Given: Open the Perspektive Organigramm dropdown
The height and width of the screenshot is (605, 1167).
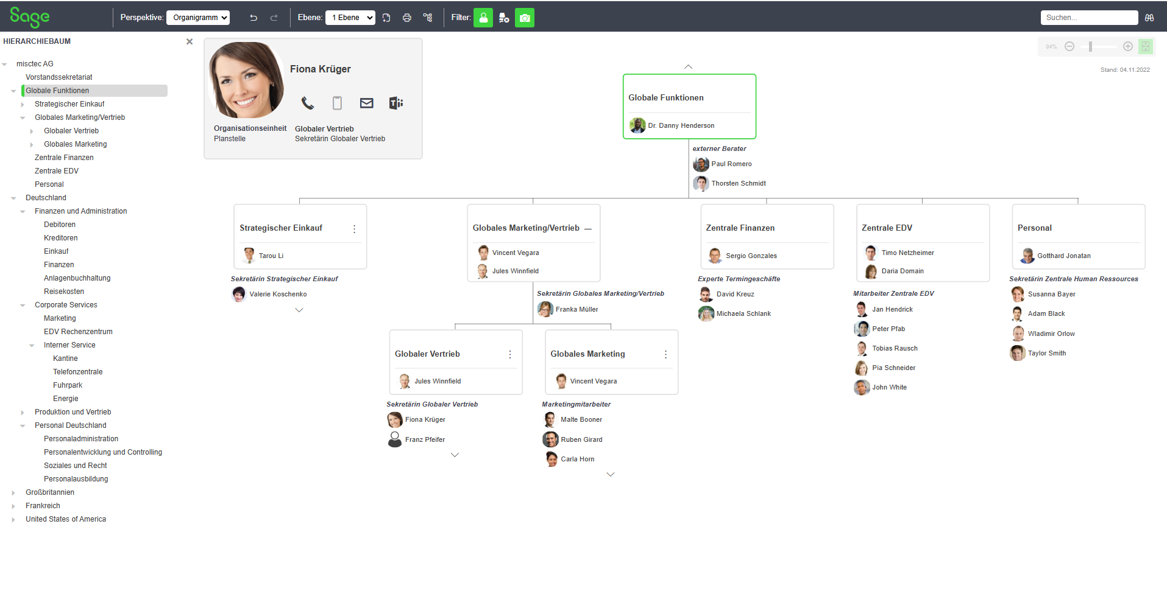Looking at the screenshot, I should pyautogui.click(x=198, y=18).
